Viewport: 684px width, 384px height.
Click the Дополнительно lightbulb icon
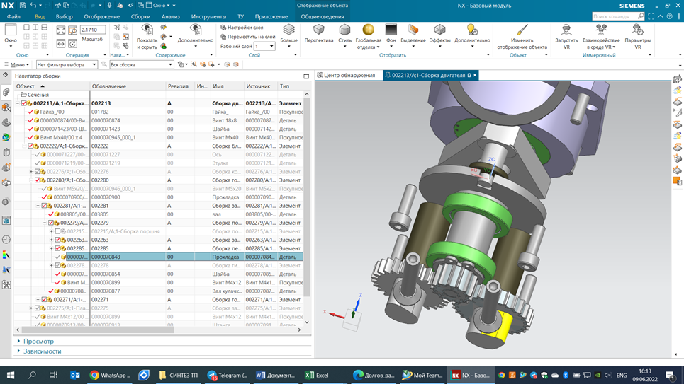tap(472, 30)
